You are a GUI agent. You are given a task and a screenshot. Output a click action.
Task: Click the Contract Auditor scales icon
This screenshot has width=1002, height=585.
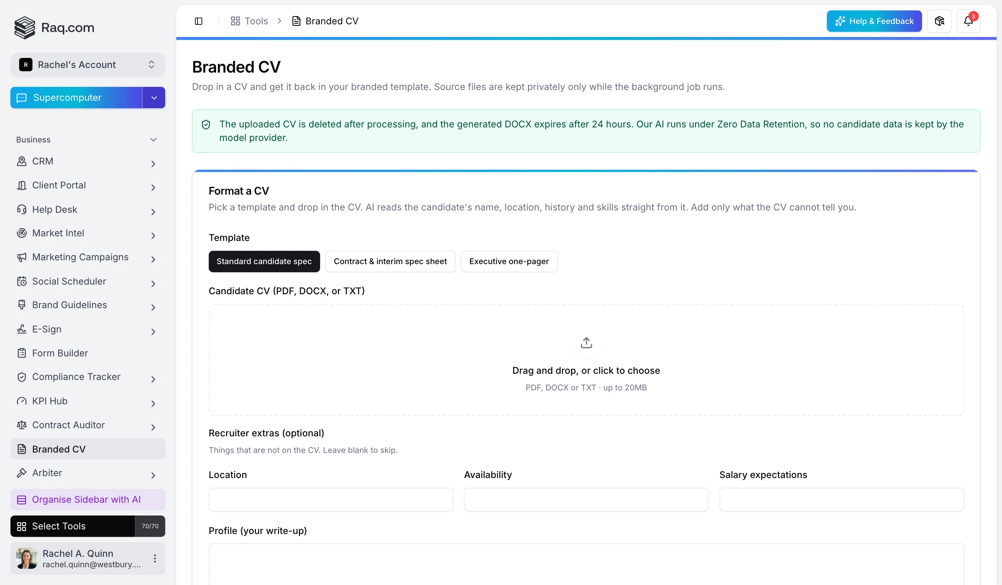pos(22,425)
